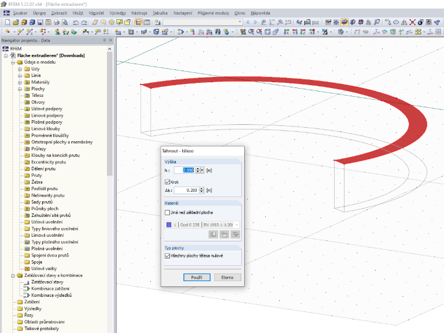This screenshot has height=333, width=444.
Task: Enable Jiná než základní plocha checkbox
Action: pos(167,212)
